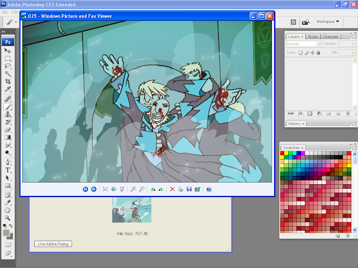
Task: Select the Path Selection tool
Action: coord(7,178)
